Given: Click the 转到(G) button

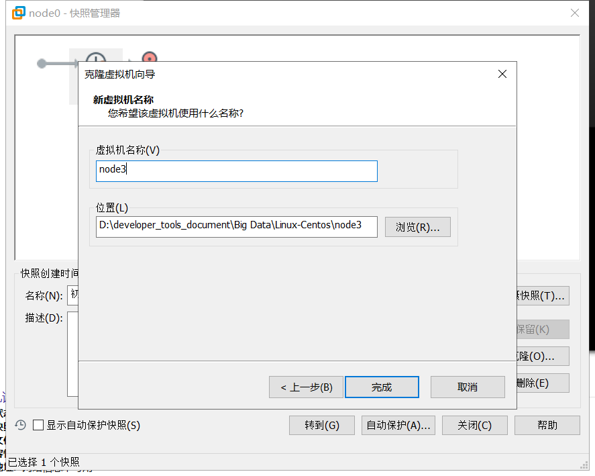Looking at the screenshot, I should (321, 425).
